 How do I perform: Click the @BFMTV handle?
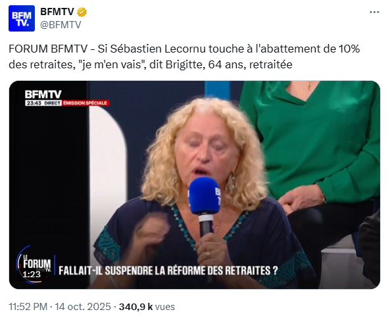61,25
